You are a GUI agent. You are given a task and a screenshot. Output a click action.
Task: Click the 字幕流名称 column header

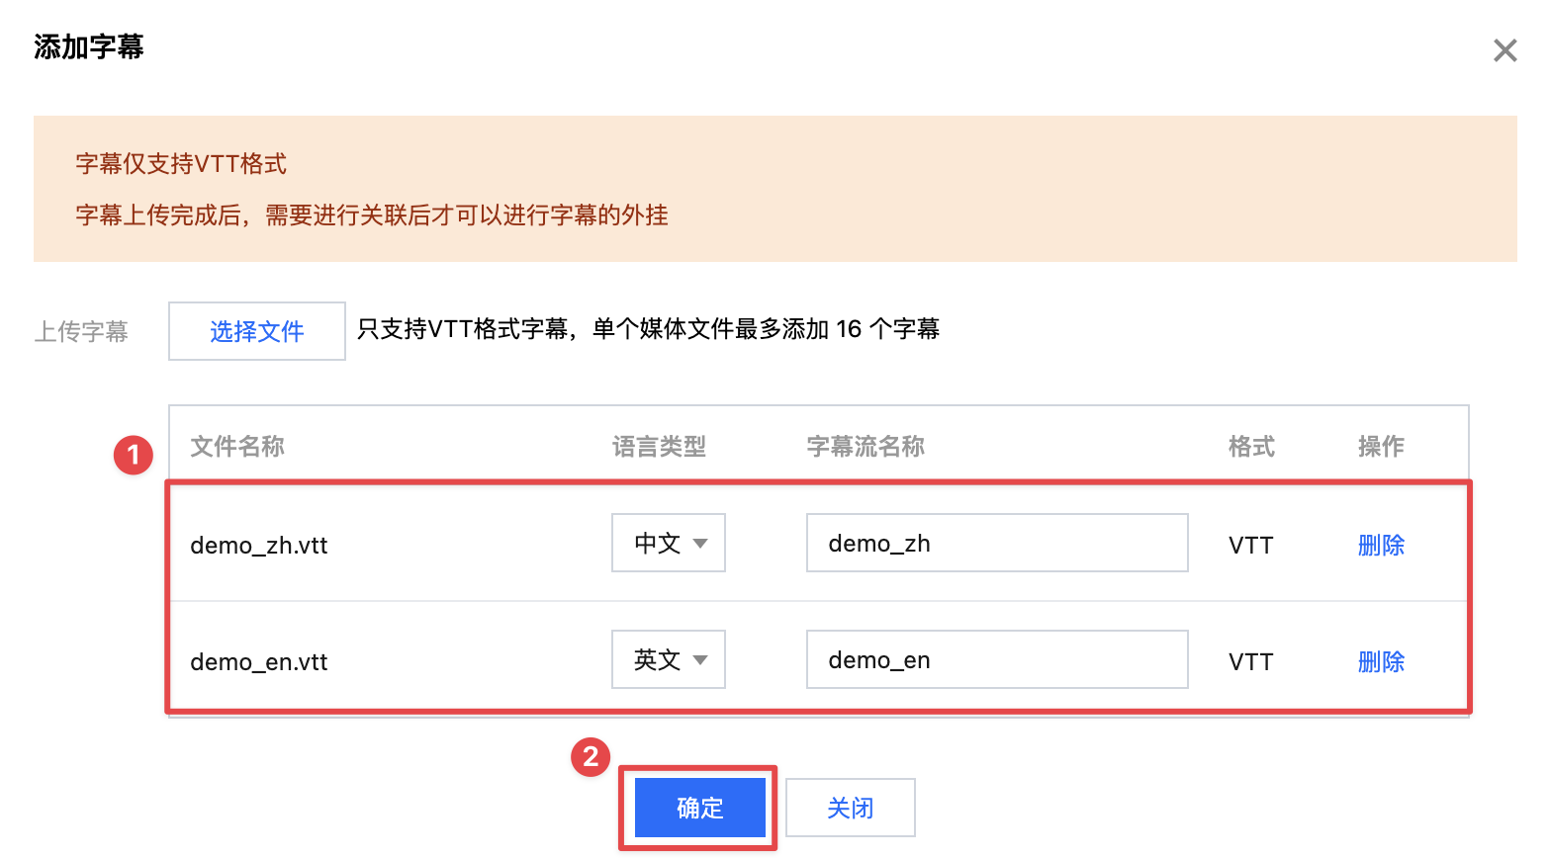[866, 447]
